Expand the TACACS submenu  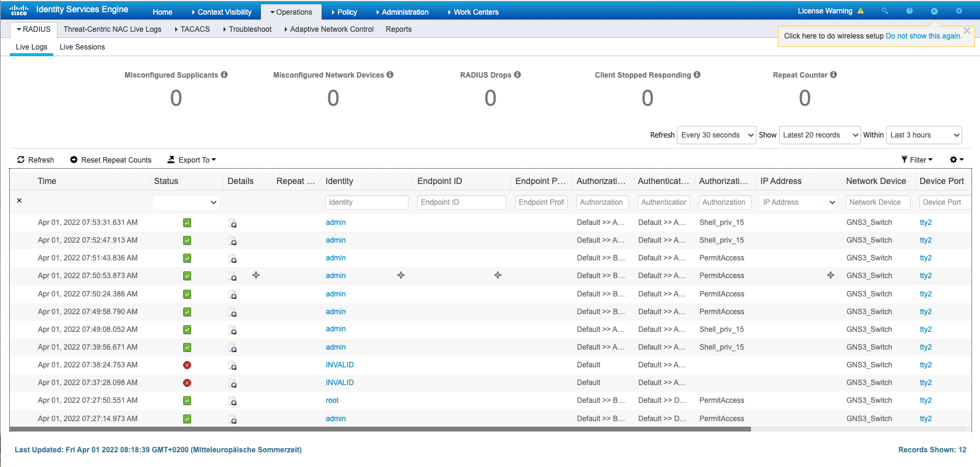click(192, 29)
